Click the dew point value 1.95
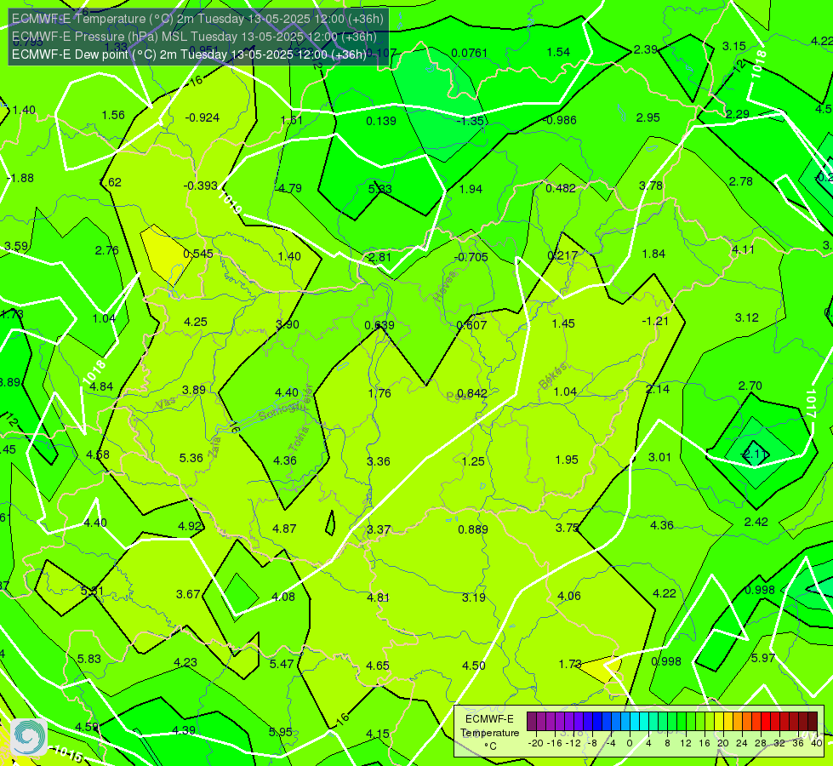Screen dimensions: 833x766 pos(567,460)
